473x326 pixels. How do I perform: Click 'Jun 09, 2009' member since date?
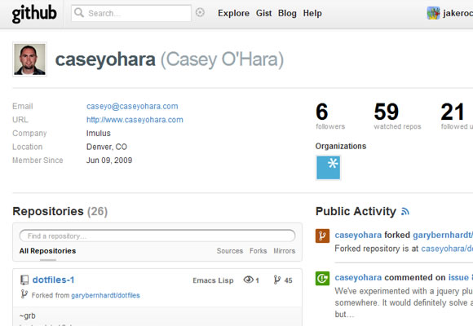point(109,160)
